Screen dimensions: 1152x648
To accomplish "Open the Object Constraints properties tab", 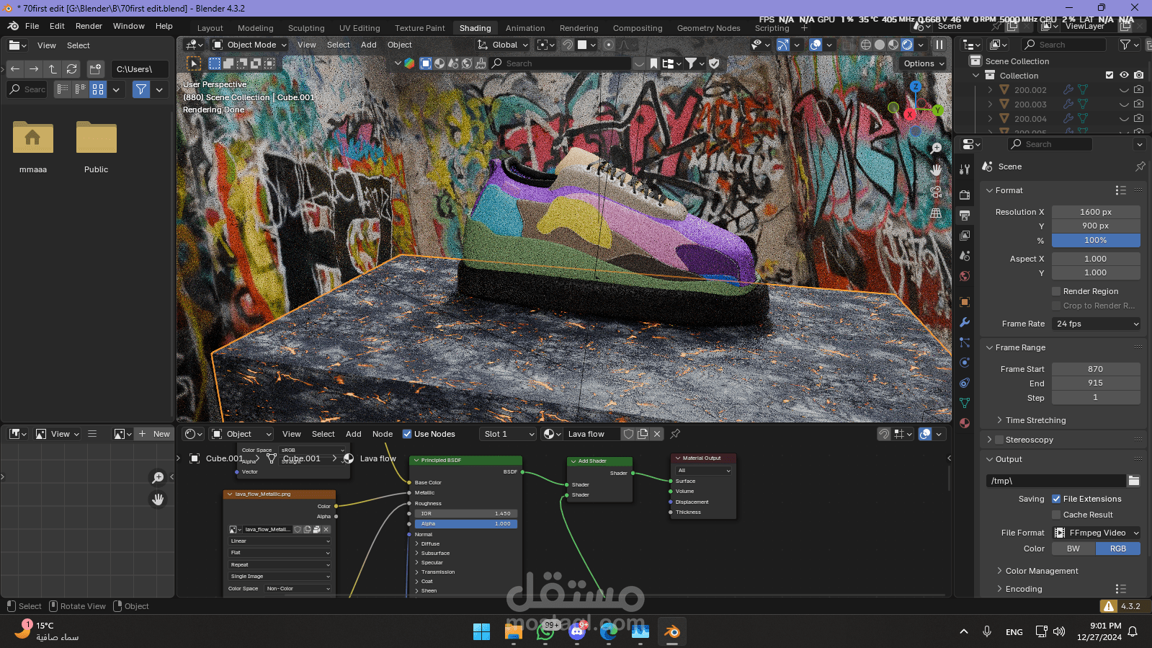I will click(x=965, y=383).
